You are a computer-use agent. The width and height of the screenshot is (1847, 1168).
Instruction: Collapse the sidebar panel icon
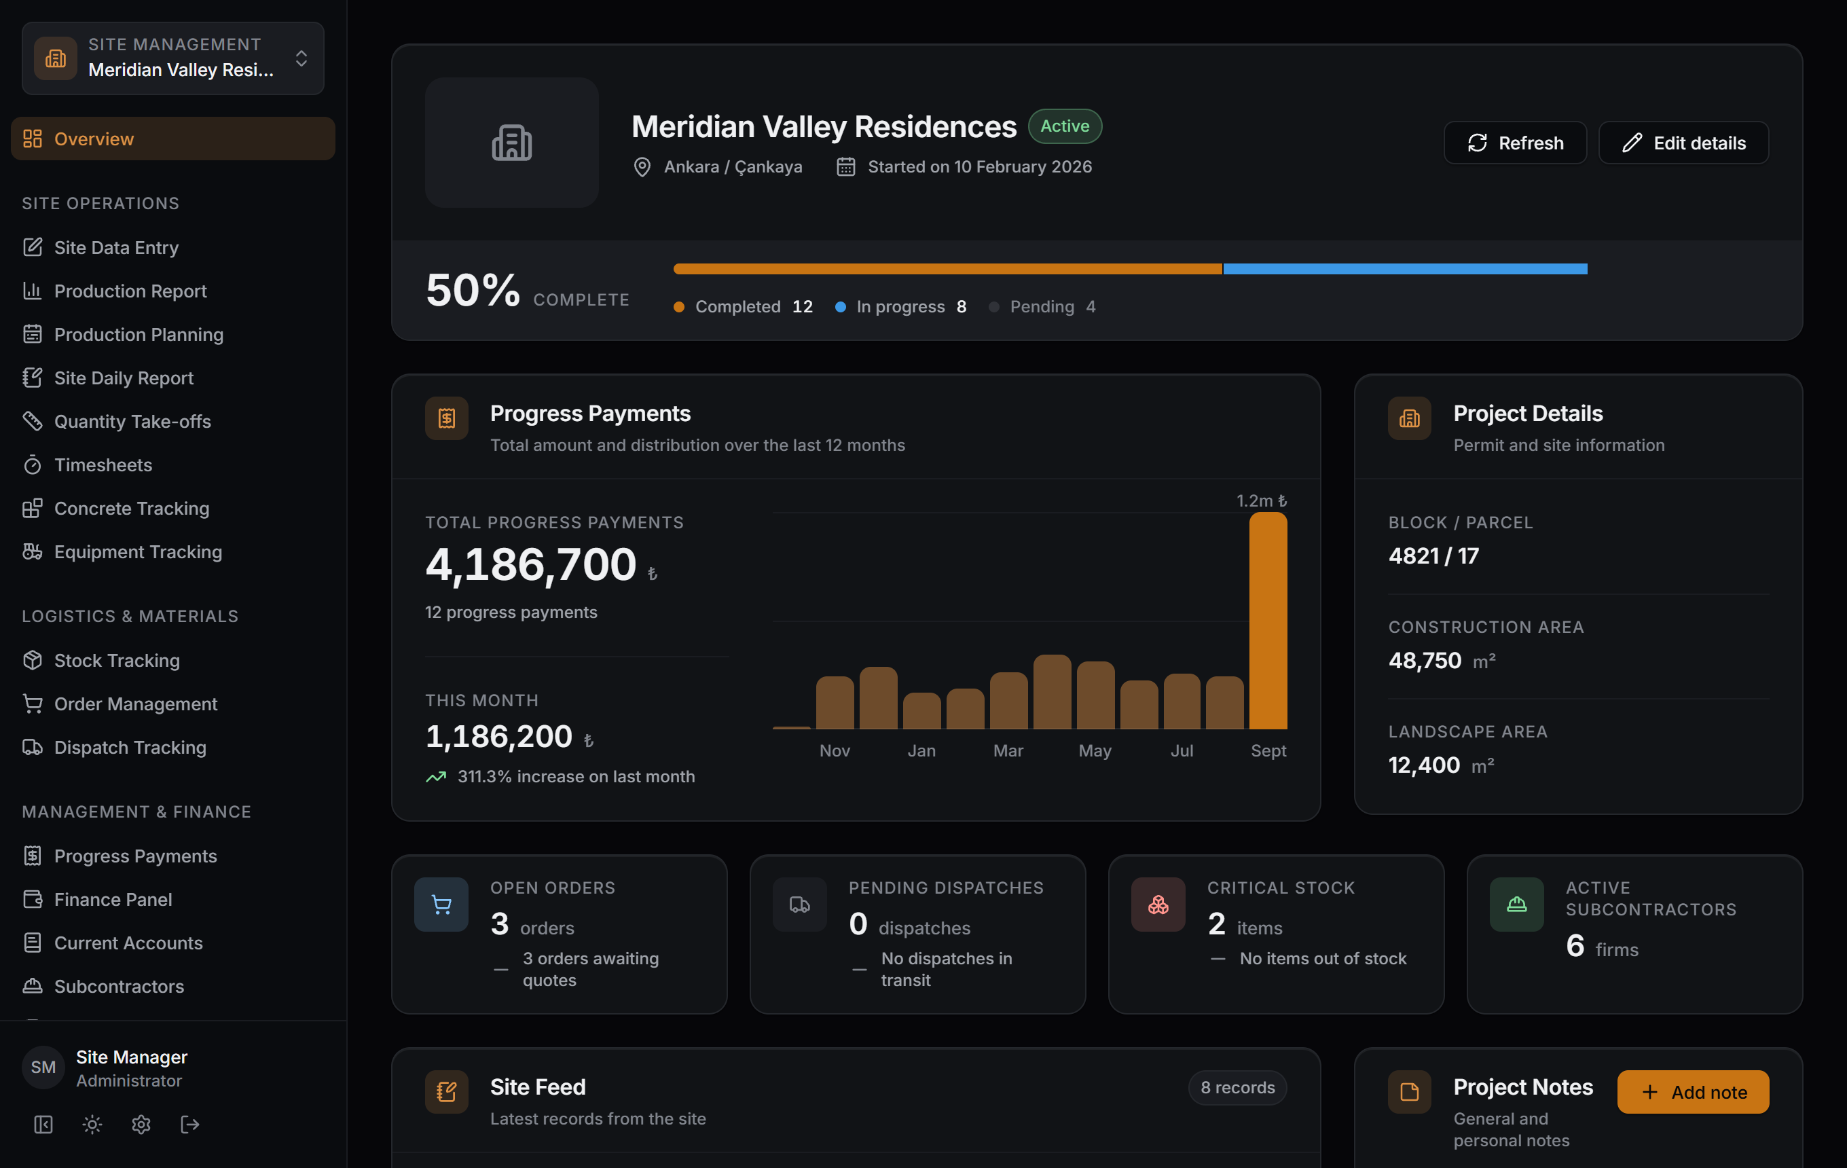click(x=43, y=1125)
